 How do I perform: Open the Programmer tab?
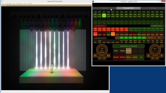pos(128,8)
